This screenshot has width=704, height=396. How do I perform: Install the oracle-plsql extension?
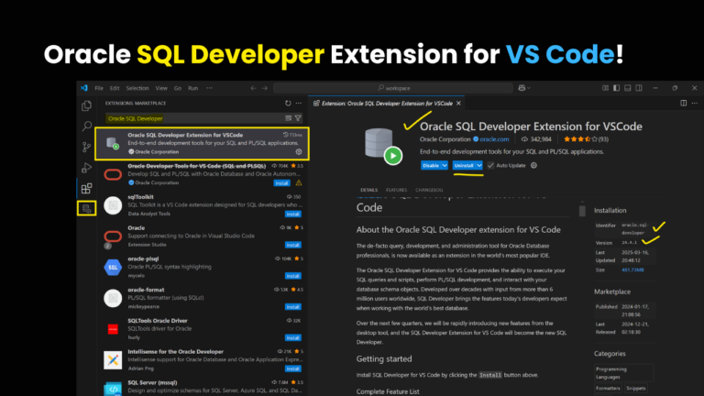pos(292,276)
